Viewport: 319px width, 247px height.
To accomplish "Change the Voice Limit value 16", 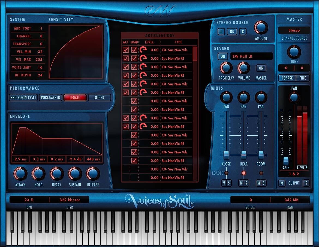I will click(x=40, y=67).
